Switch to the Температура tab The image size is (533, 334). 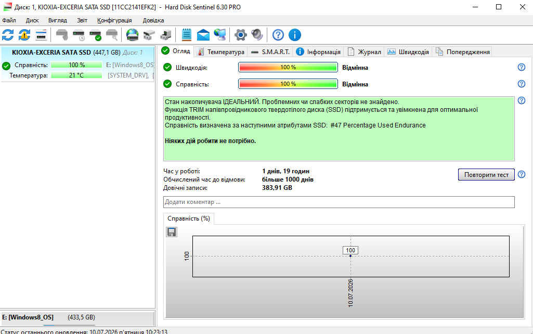(x=221, y=52)
